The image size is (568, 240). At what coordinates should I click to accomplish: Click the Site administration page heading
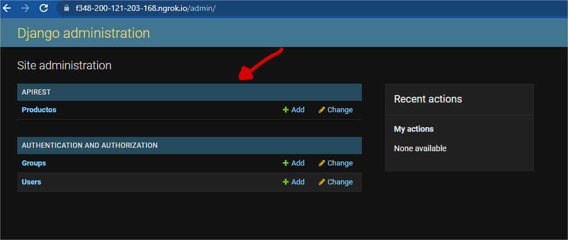coord(64,65)
